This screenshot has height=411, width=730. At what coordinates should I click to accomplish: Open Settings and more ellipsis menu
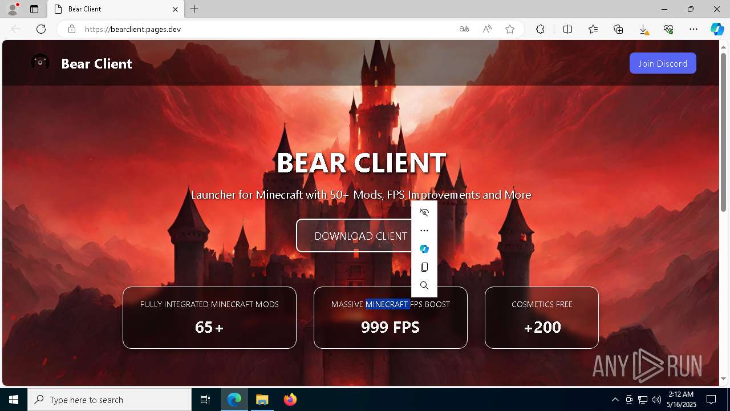point(693,29)
